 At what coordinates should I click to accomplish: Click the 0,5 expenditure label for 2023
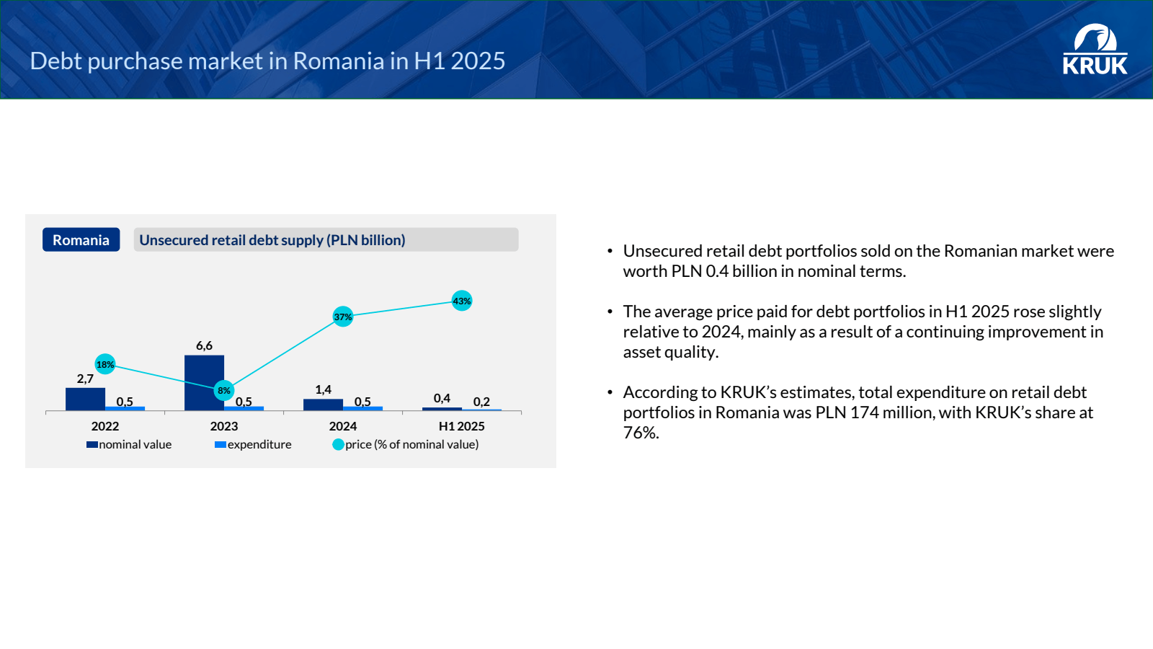[x=244, y=402]
